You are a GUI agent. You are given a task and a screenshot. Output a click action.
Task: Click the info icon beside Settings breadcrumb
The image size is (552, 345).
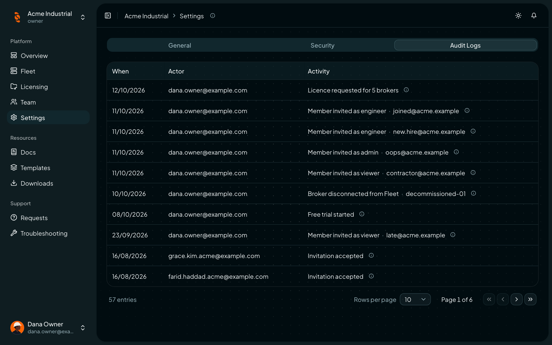(x=213, y=16)
